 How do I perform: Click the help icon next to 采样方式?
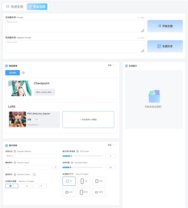(x=15, y=151)
